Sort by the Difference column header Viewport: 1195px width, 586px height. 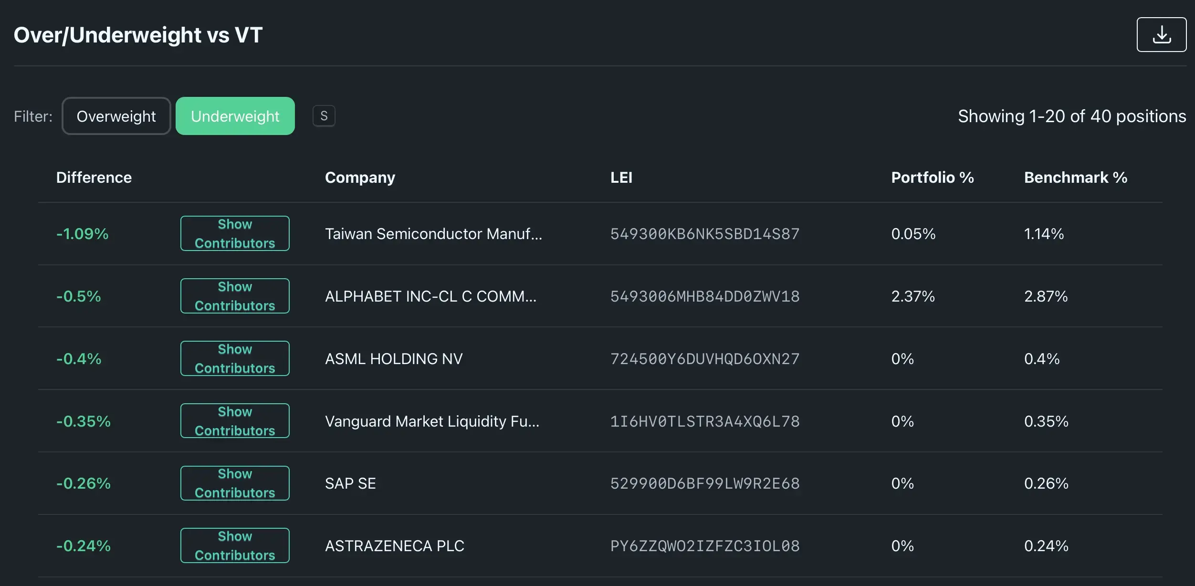(94, 178)
